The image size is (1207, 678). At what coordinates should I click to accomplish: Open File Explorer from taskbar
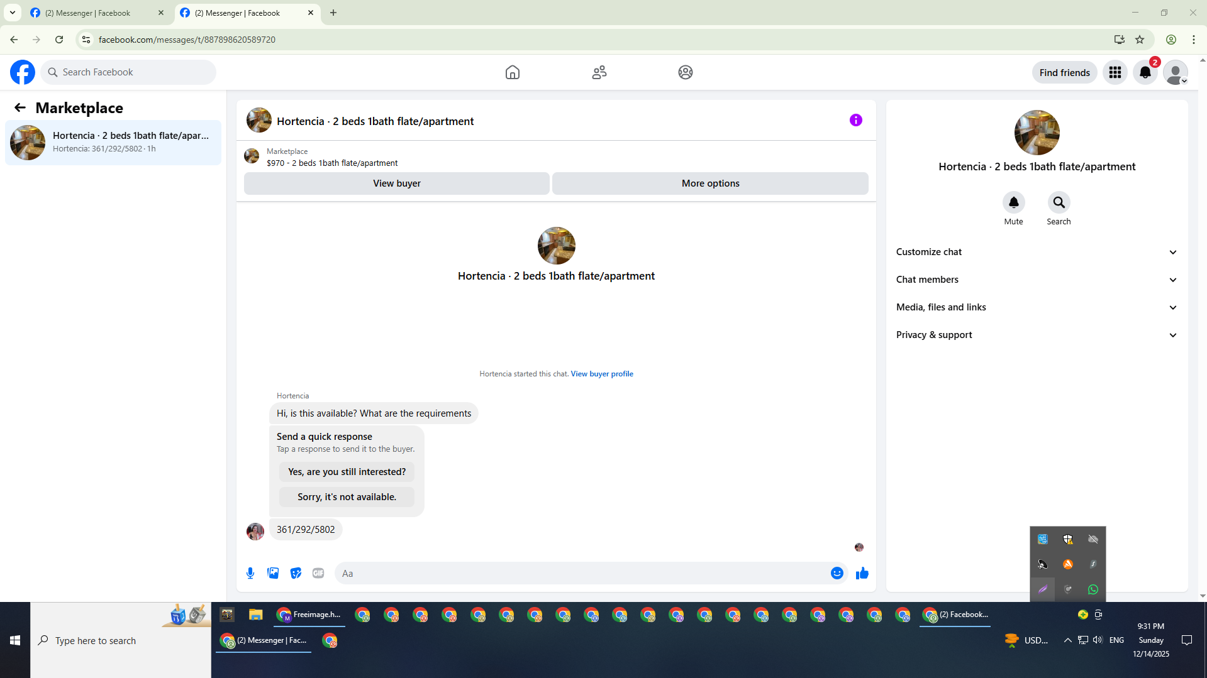[255, 615]
